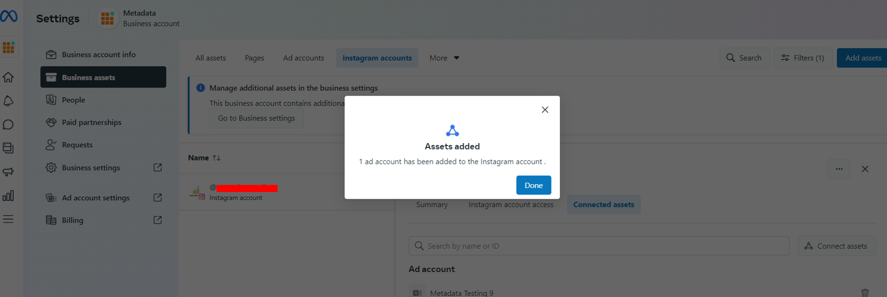Click the Meta logo icon

point(8,17)
